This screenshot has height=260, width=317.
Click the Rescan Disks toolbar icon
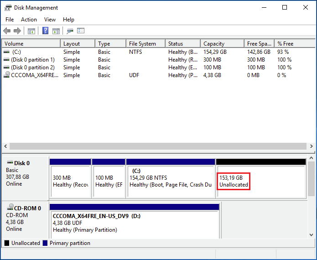click(70, 31)
